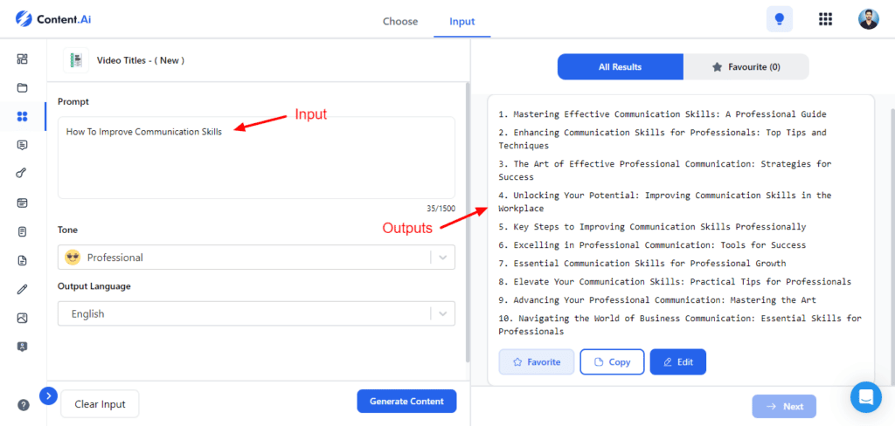895x426 pixels.
Task: Expand sidebar with blue arrow button
Action: (49, 395)
